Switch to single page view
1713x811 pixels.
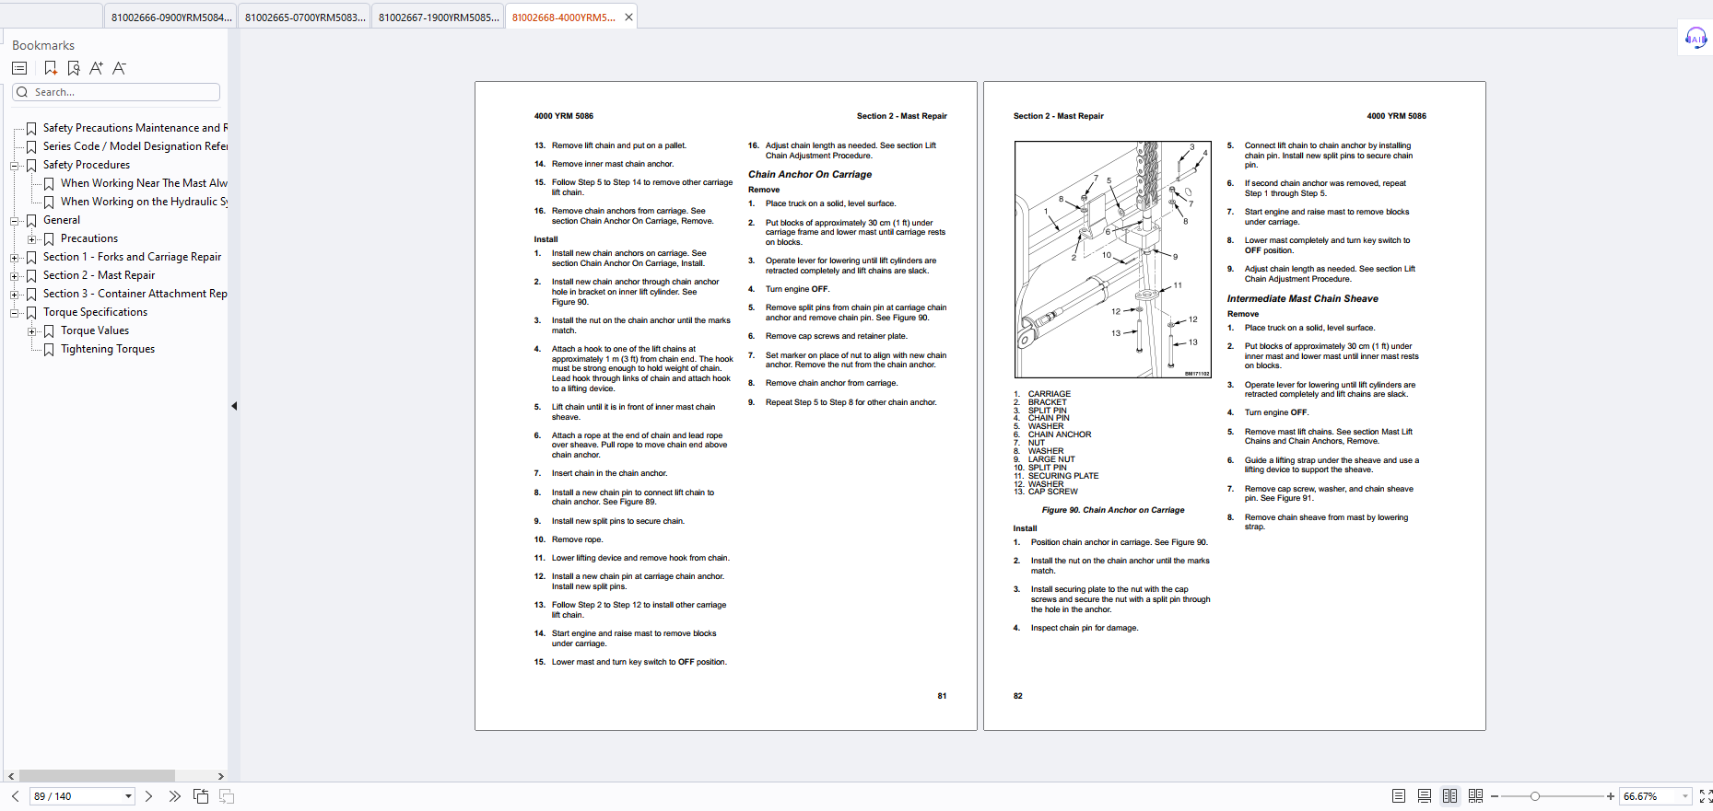pyautogui.click(x=1399, y=796)
